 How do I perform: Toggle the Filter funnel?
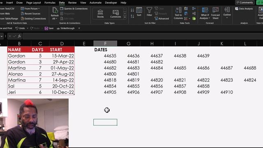(x=149, y=12)
